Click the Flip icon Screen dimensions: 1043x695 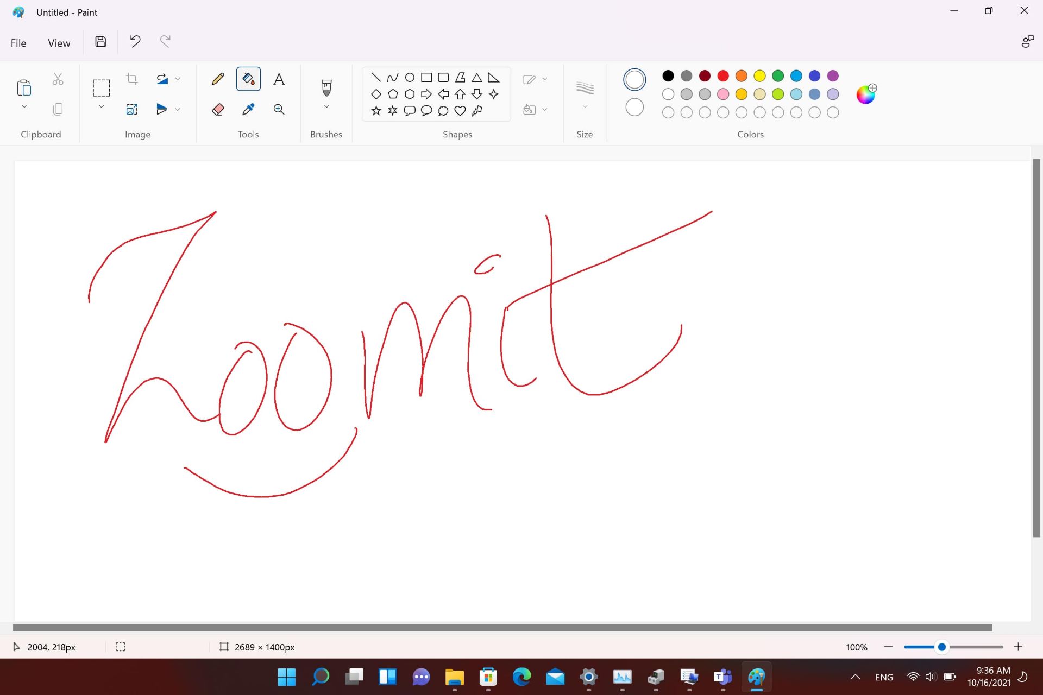point(162,110)
